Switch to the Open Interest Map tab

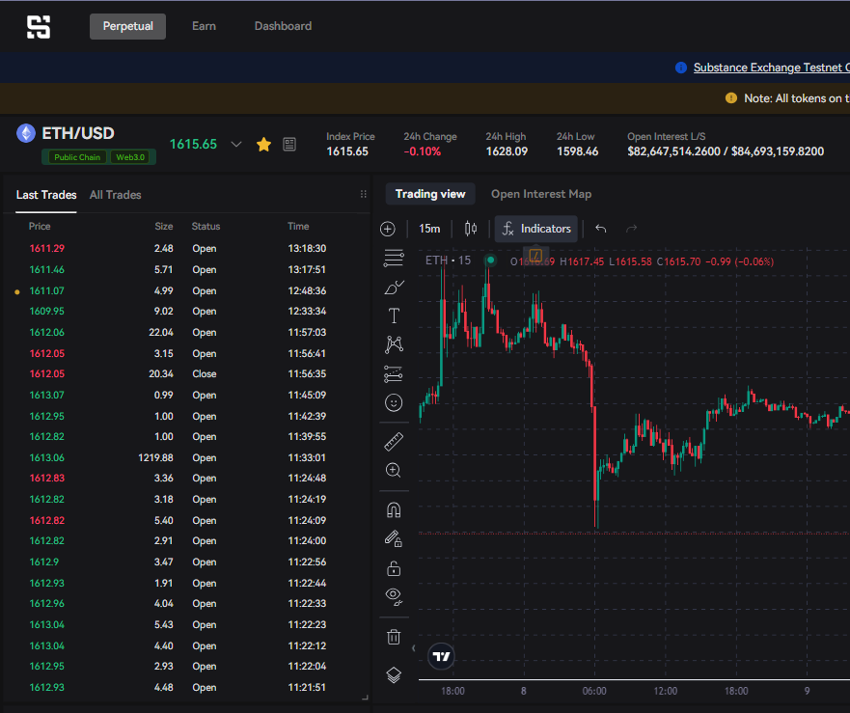coord(541,194)
